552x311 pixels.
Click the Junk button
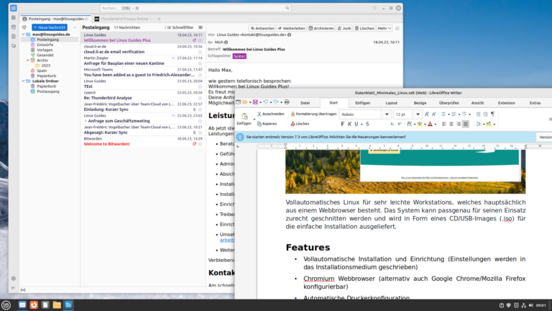[344, 28]
